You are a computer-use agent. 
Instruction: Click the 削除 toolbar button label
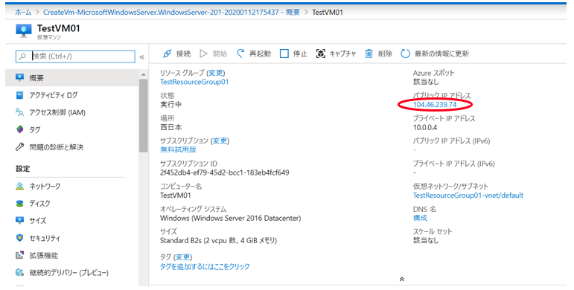click(x=385, y=54)
